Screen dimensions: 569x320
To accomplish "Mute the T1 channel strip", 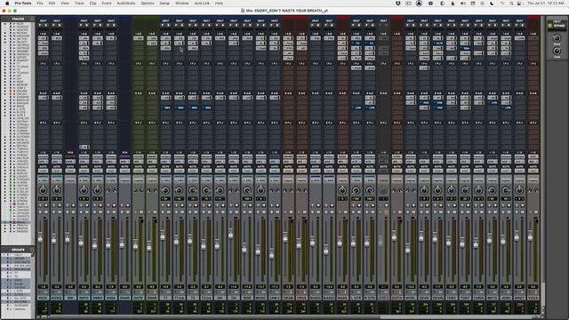I will coord(168,212).
